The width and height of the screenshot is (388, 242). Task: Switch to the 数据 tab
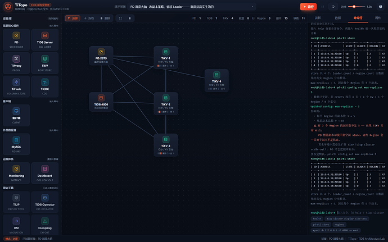pyautogui.click(x=337, y=18)
